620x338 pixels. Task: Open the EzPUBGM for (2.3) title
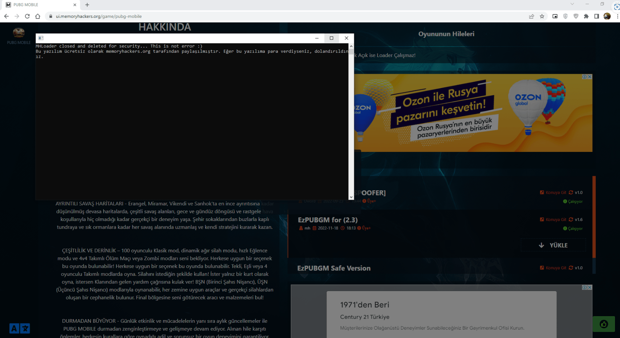[x=328, y=220]
